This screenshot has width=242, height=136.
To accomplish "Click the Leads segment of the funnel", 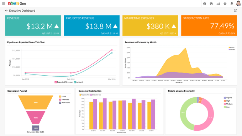I will [36, 102].
